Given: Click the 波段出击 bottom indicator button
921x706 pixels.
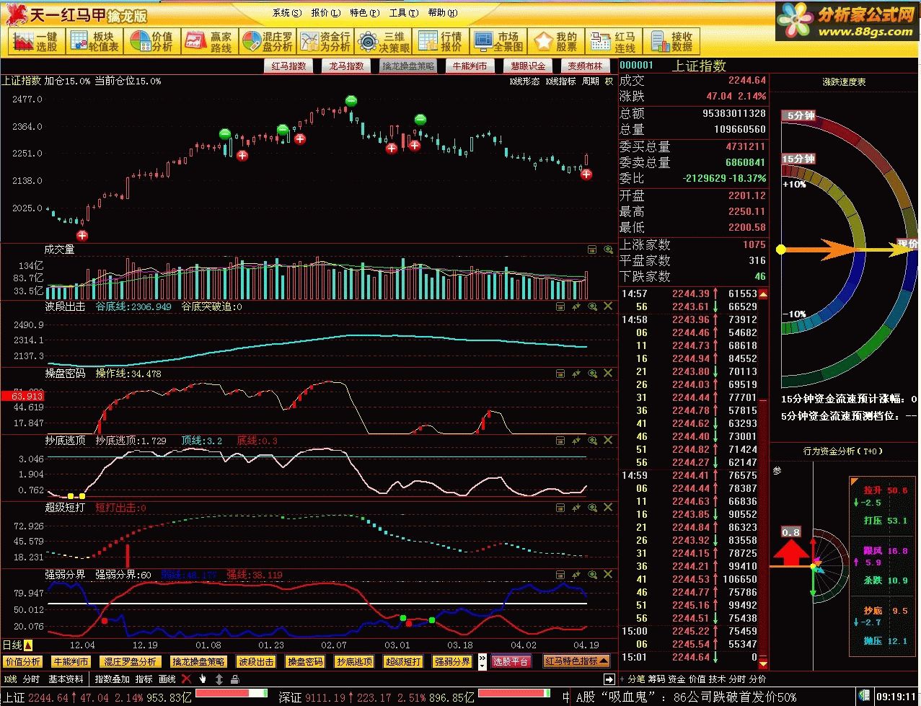Looking at the screenshot, I should pyautogui.click(x=256, y=661).
